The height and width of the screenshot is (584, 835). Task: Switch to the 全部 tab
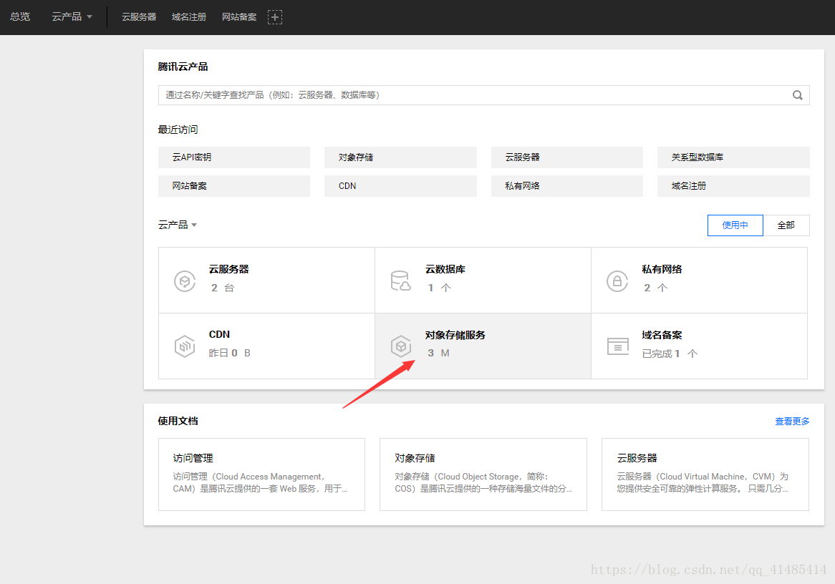pos(786,225)
